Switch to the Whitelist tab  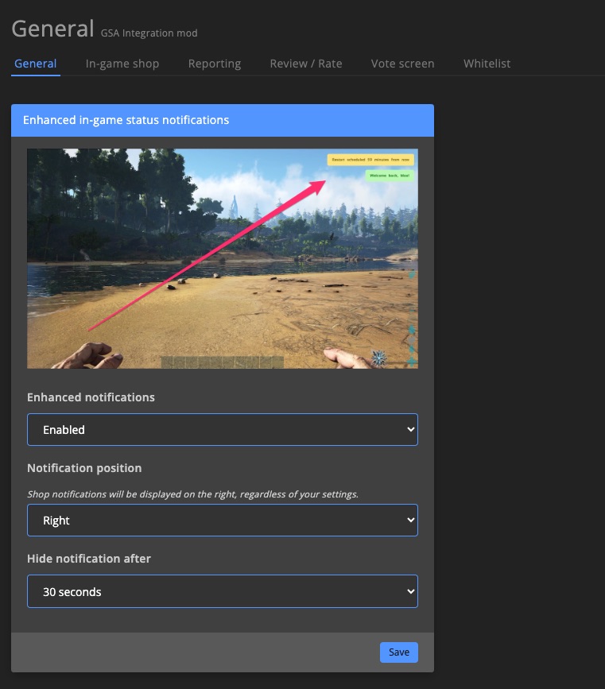point(487,64)
